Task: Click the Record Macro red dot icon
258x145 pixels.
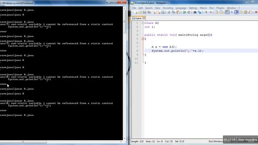Action: [256, 12]
